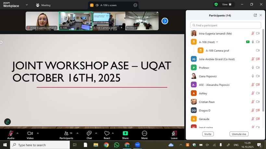266x149 pixels.
Task: Open the More options icon
Action: click(x=145, y=133)
